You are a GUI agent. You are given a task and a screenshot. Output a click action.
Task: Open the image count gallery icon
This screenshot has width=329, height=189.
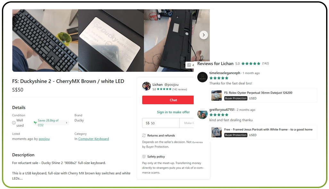(x=189, y=65)
